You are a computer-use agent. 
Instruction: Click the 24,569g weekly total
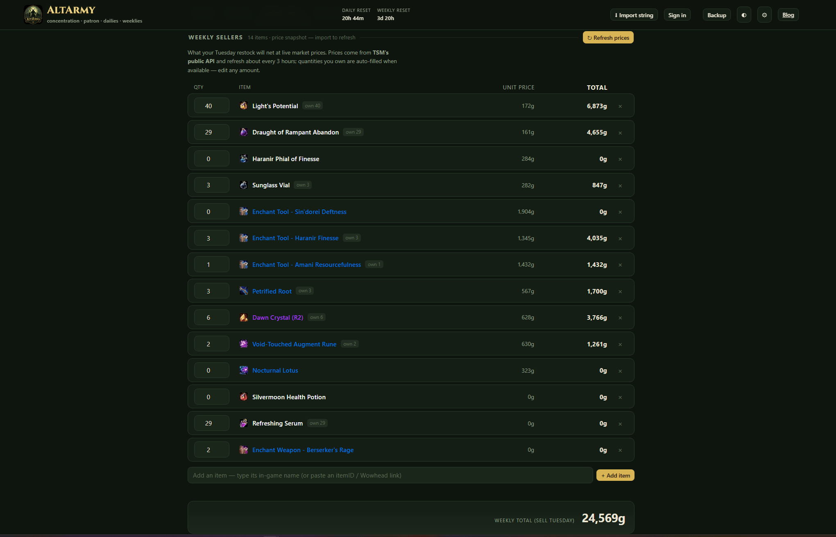click(603, 518)
